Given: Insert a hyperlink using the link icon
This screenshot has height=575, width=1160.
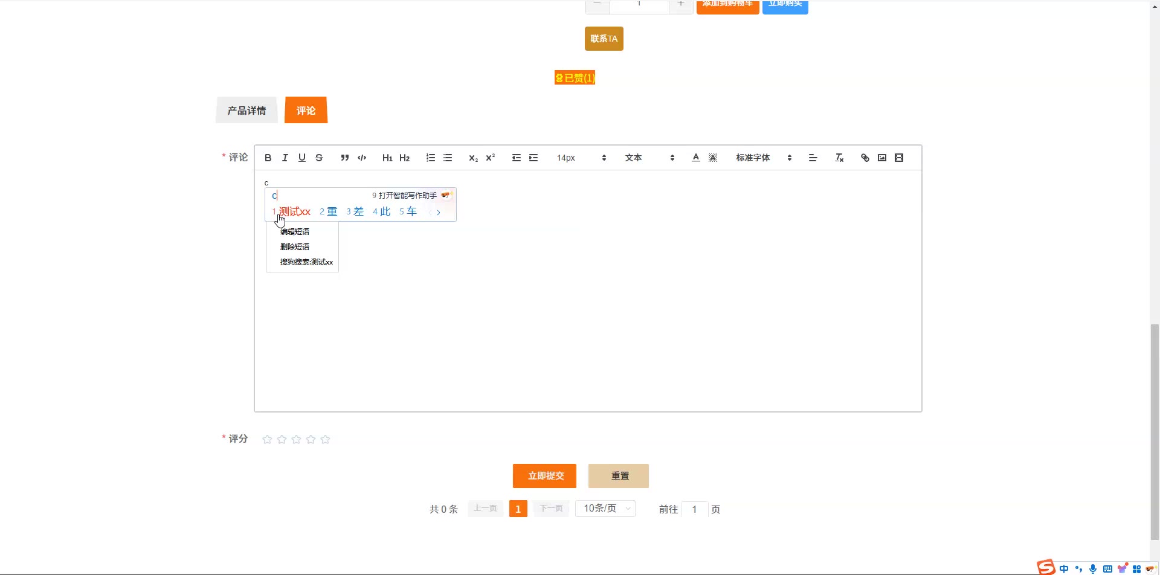Looking at the screenshot, I should click(865, 158).
